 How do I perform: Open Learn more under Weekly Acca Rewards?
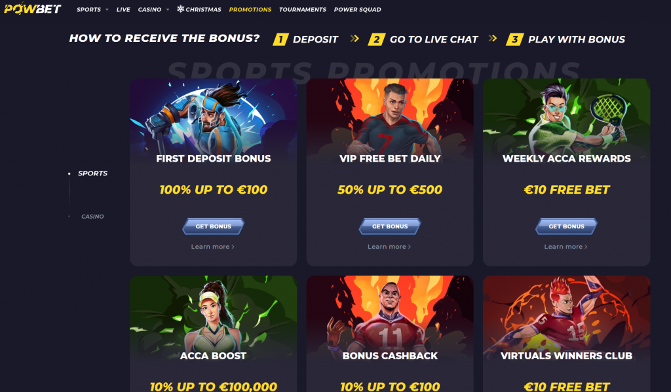point(566,247)
